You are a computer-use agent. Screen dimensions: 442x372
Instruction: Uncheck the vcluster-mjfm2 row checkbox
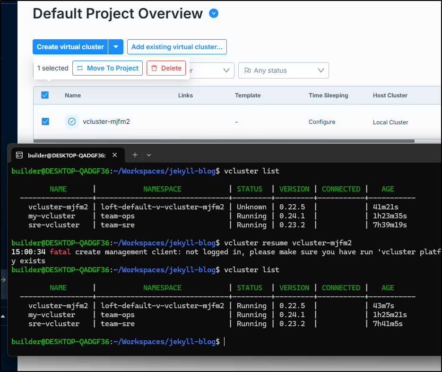45,121
